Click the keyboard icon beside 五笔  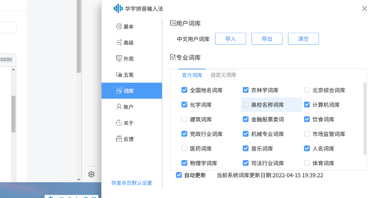119,75
